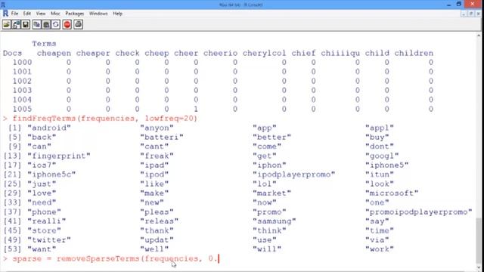This screenshot has height=272, width=484.
Task: Open the File menu
Action: tap(14, 14)
